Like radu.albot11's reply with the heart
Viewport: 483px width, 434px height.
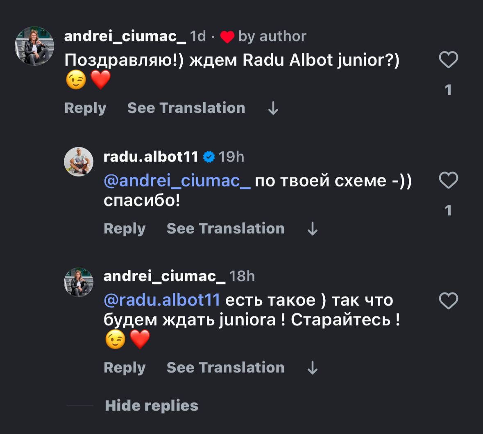[x=448, y=180]
